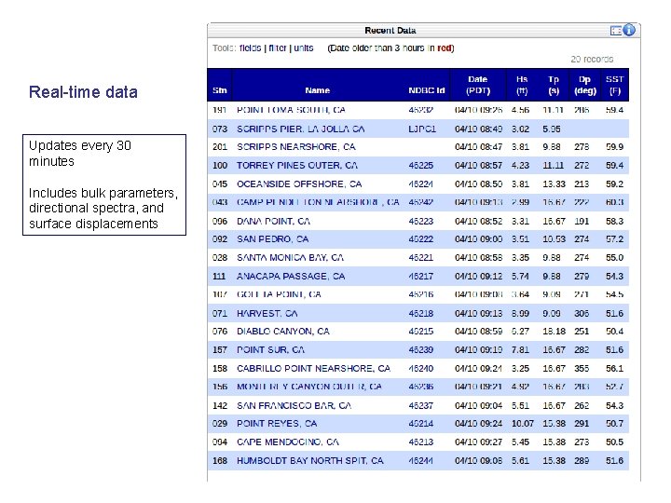
Task: Click NDBC Id 46222 for San Pedro
Action: 420,238
